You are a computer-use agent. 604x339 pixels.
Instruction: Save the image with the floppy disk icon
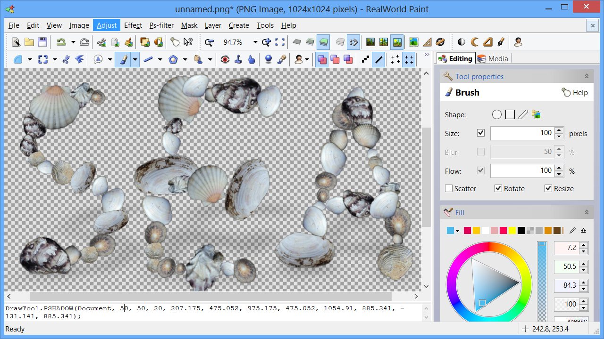pyautogui.click(x=42, y=42)
